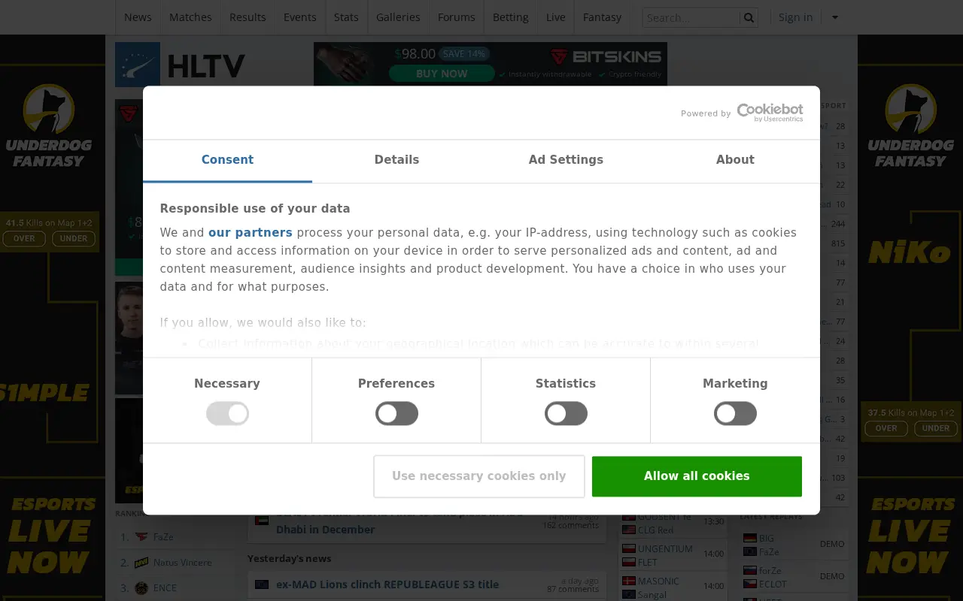
Task: Click OVER on the 37.5 Kills bet
Action: click(886, 428)
